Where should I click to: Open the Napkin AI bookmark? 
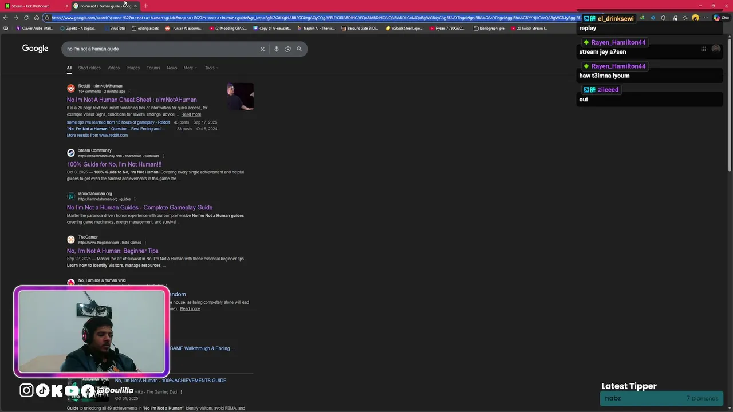tap(316, 28)
